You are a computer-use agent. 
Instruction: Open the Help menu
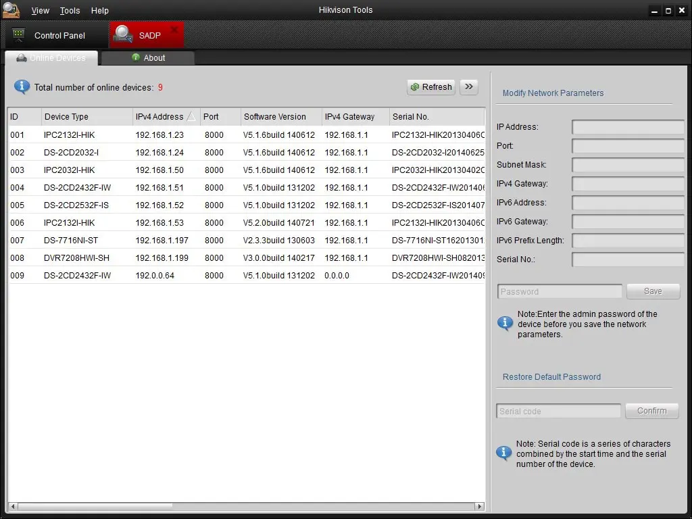pyautogui.click(x=100, y=11)
